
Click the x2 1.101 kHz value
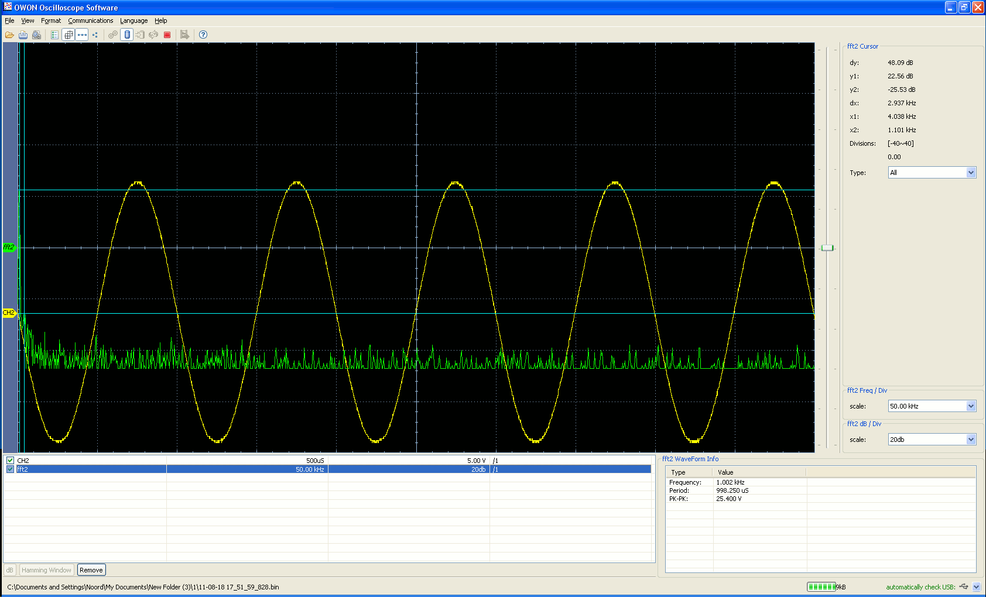point(902,130)
